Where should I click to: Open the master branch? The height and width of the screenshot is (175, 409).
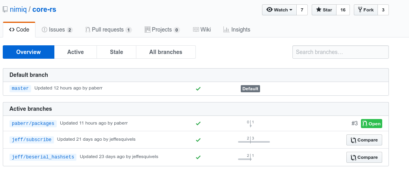(20, 88)
